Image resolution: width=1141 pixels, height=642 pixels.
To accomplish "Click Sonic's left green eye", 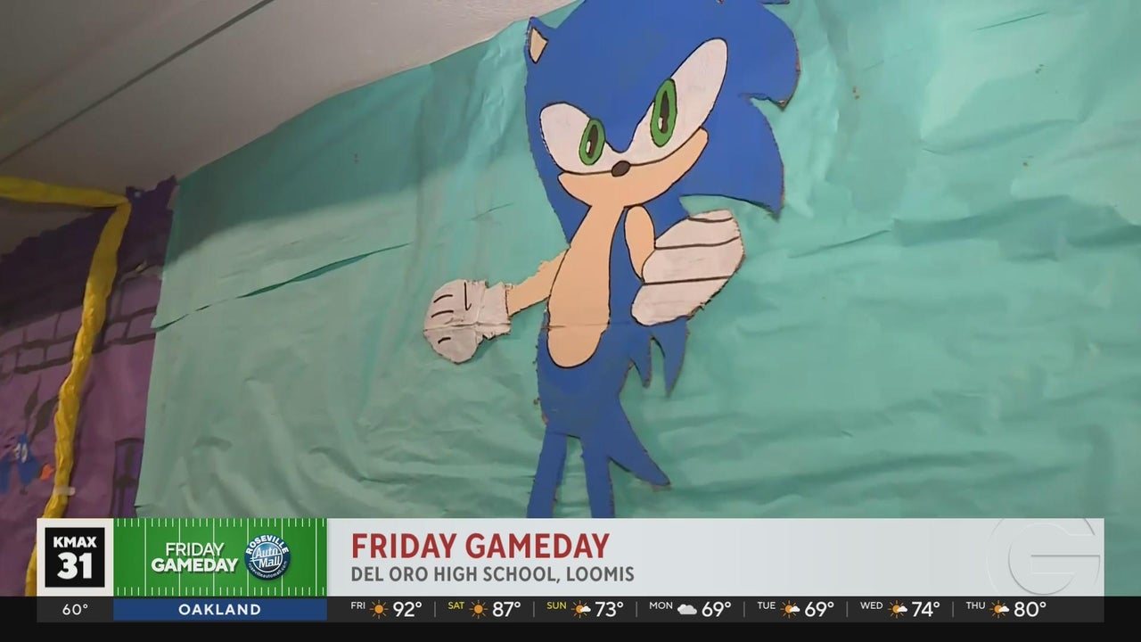I will tap(591, 142).
